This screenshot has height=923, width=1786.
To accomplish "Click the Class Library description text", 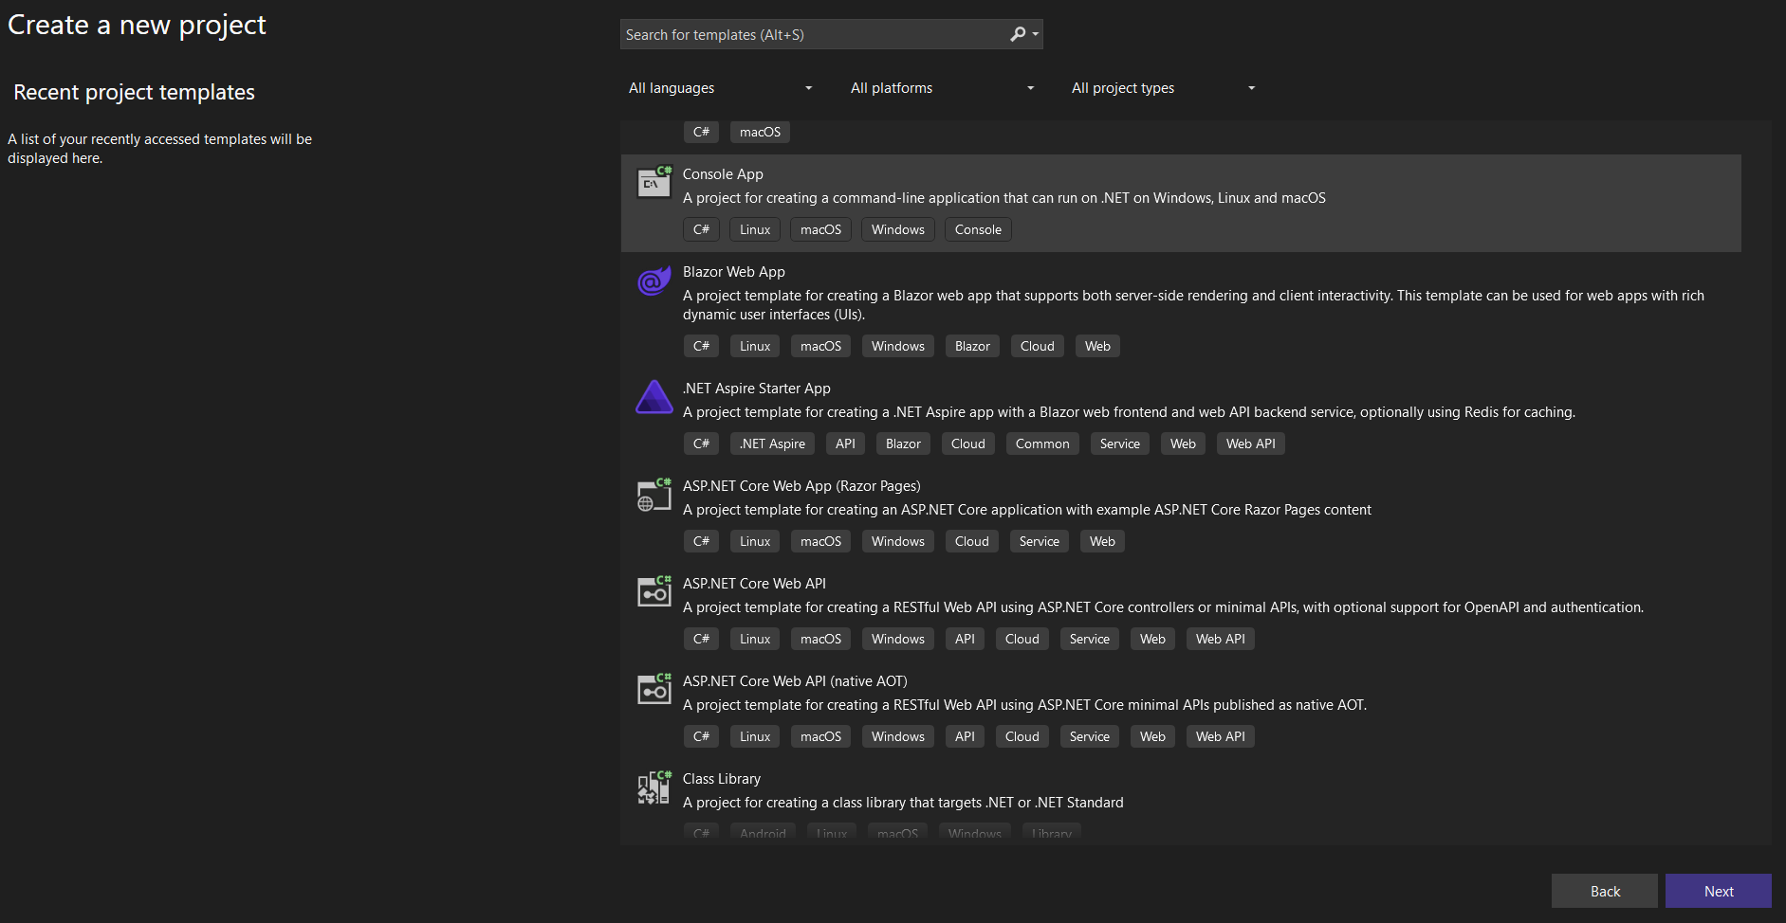I will click(903, 803).
